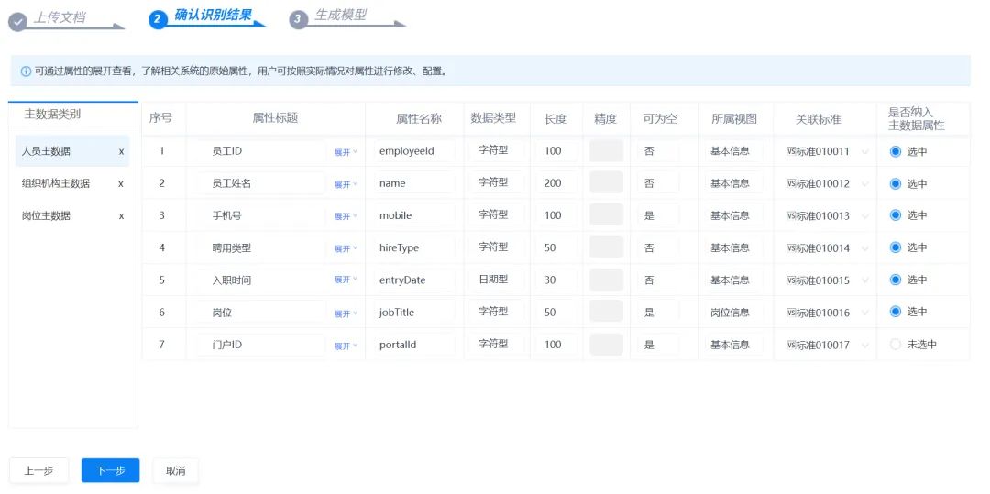Click the step 3 circle icon 生成模型
Screen dimensions: 990x494
tap(298, 19)
